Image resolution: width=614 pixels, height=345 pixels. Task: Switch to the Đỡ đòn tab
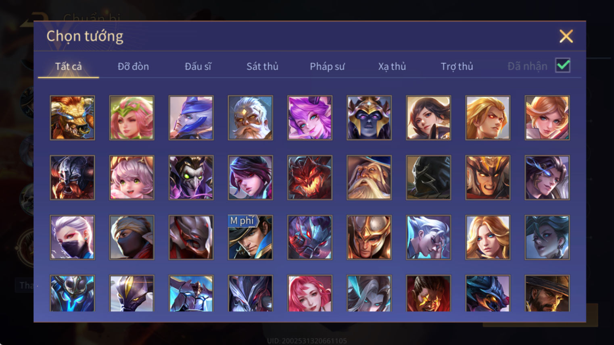click(133, 67)
